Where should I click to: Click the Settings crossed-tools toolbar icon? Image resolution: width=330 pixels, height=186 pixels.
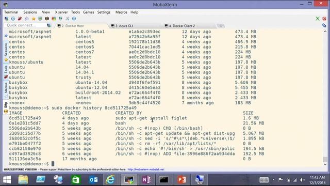pos(67,19)
